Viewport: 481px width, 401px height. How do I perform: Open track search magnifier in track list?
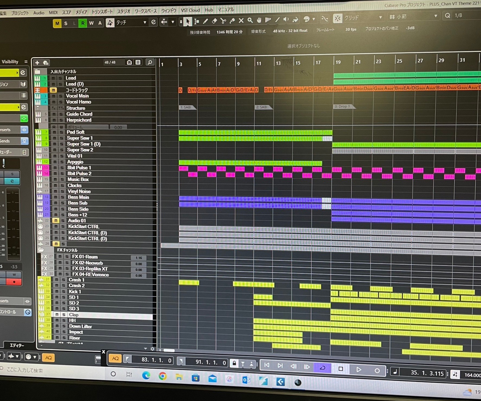point(149,62)
